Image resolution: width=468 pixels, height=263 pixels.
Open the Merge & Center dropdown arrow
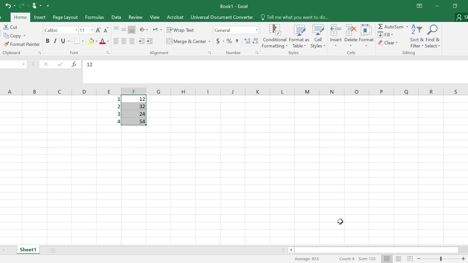[210, 41]
